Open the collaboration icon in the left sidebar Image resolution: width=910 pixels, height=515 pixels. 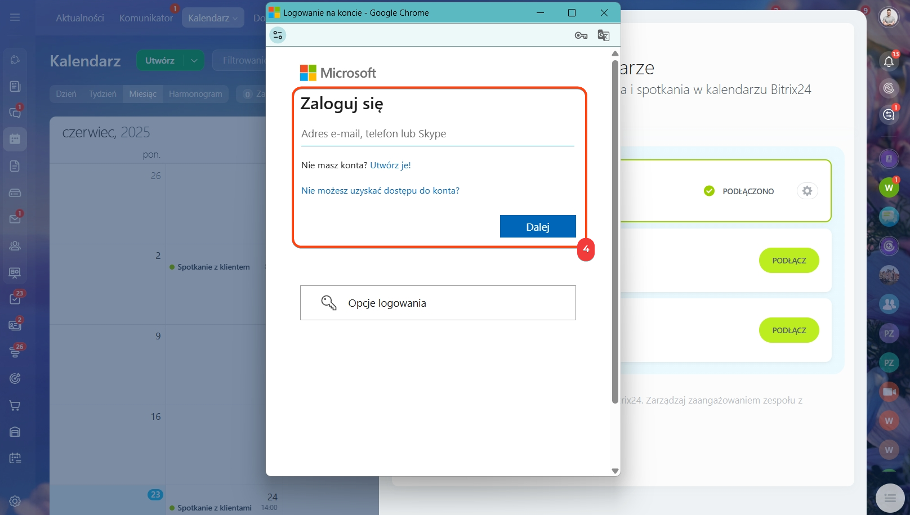(15, 60)
